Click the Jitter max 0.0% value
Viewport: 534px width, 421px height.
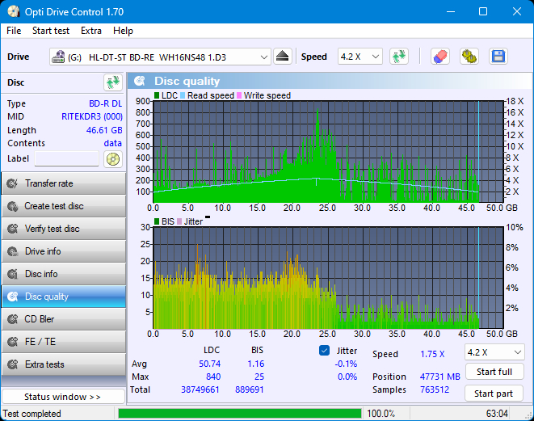(x=347, y=377)
